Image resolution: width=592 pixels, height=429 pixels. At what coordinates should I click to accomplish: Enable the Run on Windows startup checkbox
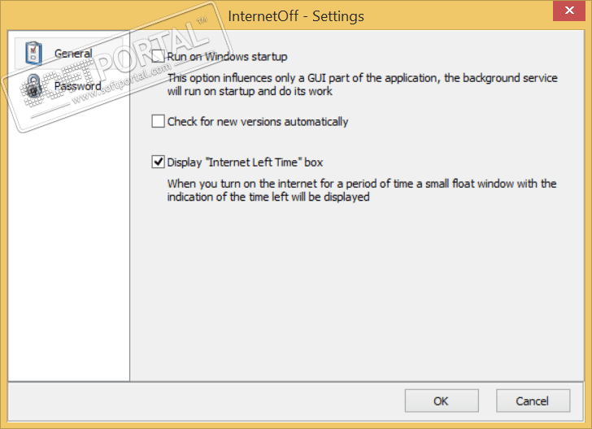158,57
